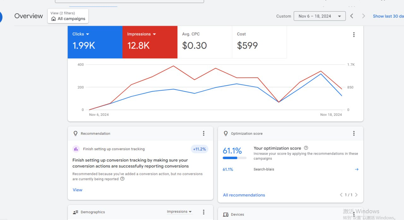This screenshot has width=404, height=220.
Task: Open the Demographics card three-dot menu
Action: 204,212
